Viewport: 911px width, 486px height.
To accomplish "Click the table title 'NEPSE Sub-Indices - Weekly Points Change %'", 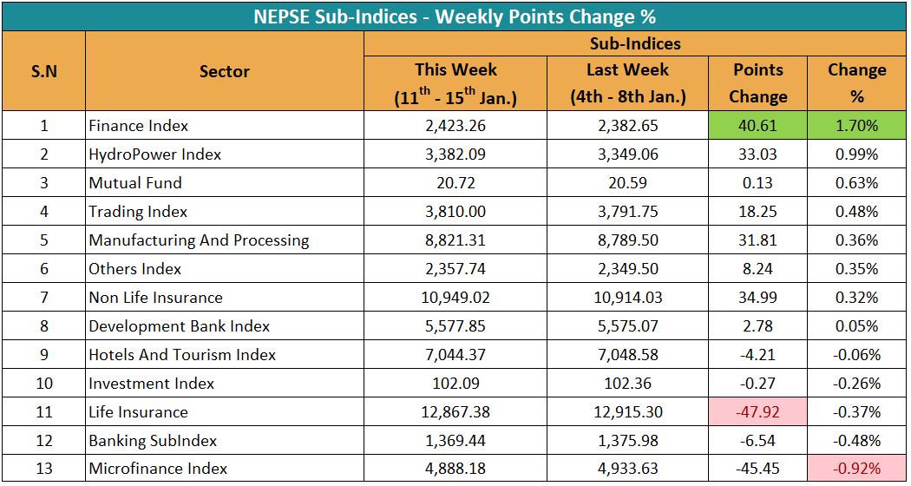I will (454, 16).
